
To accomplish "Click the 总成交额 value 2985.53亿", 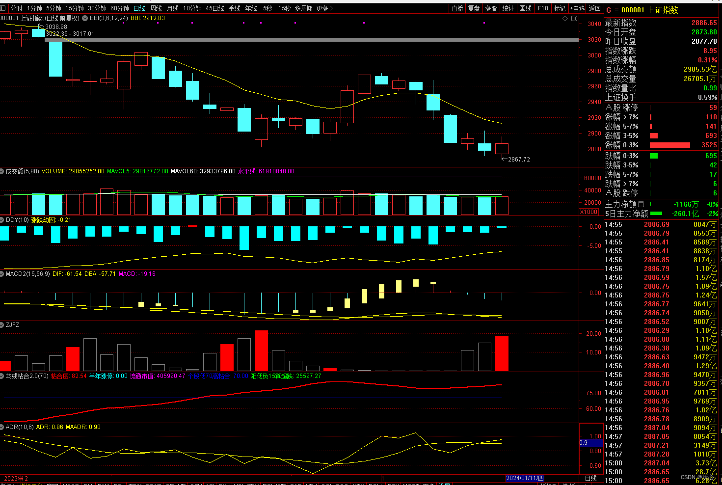I will 700,70.
